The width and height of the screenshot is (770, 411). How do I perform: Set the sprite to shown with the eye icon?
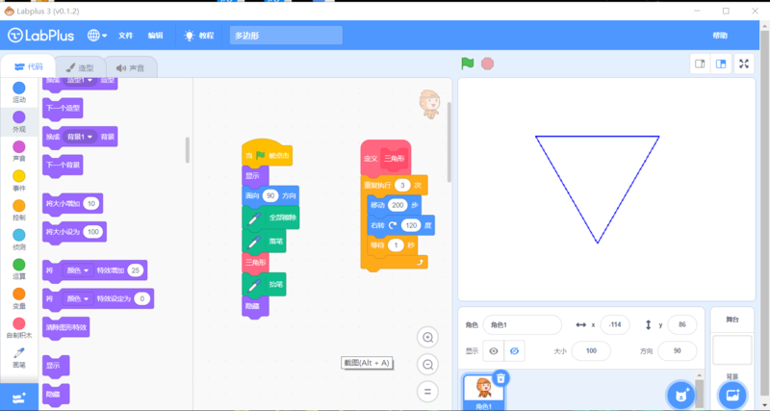coord(494,351)
